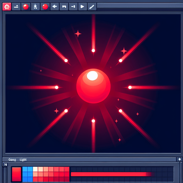This screenshot has width=183, height=183.
Task: Click the light point directly below the sphere
Action: [93, 121]
